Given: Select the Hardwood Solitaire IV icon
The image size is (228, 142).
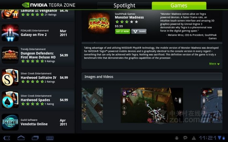Looking at the screenshot, I should point(10,77).
